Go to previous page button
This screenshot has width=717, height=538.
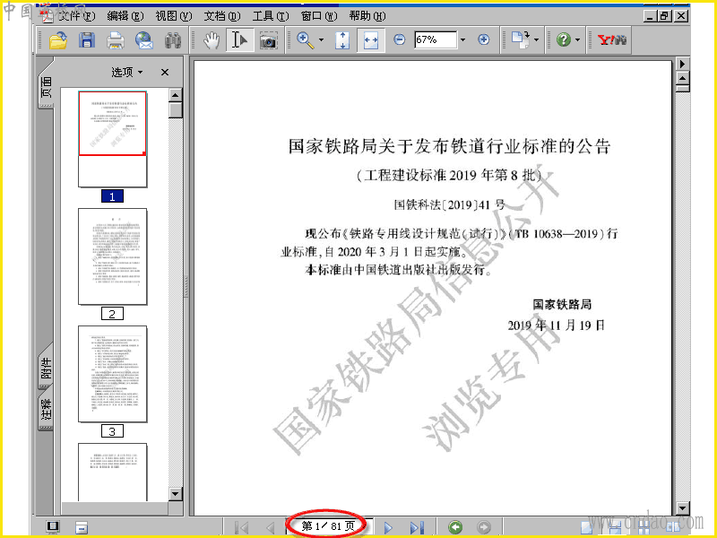[271, 527]
